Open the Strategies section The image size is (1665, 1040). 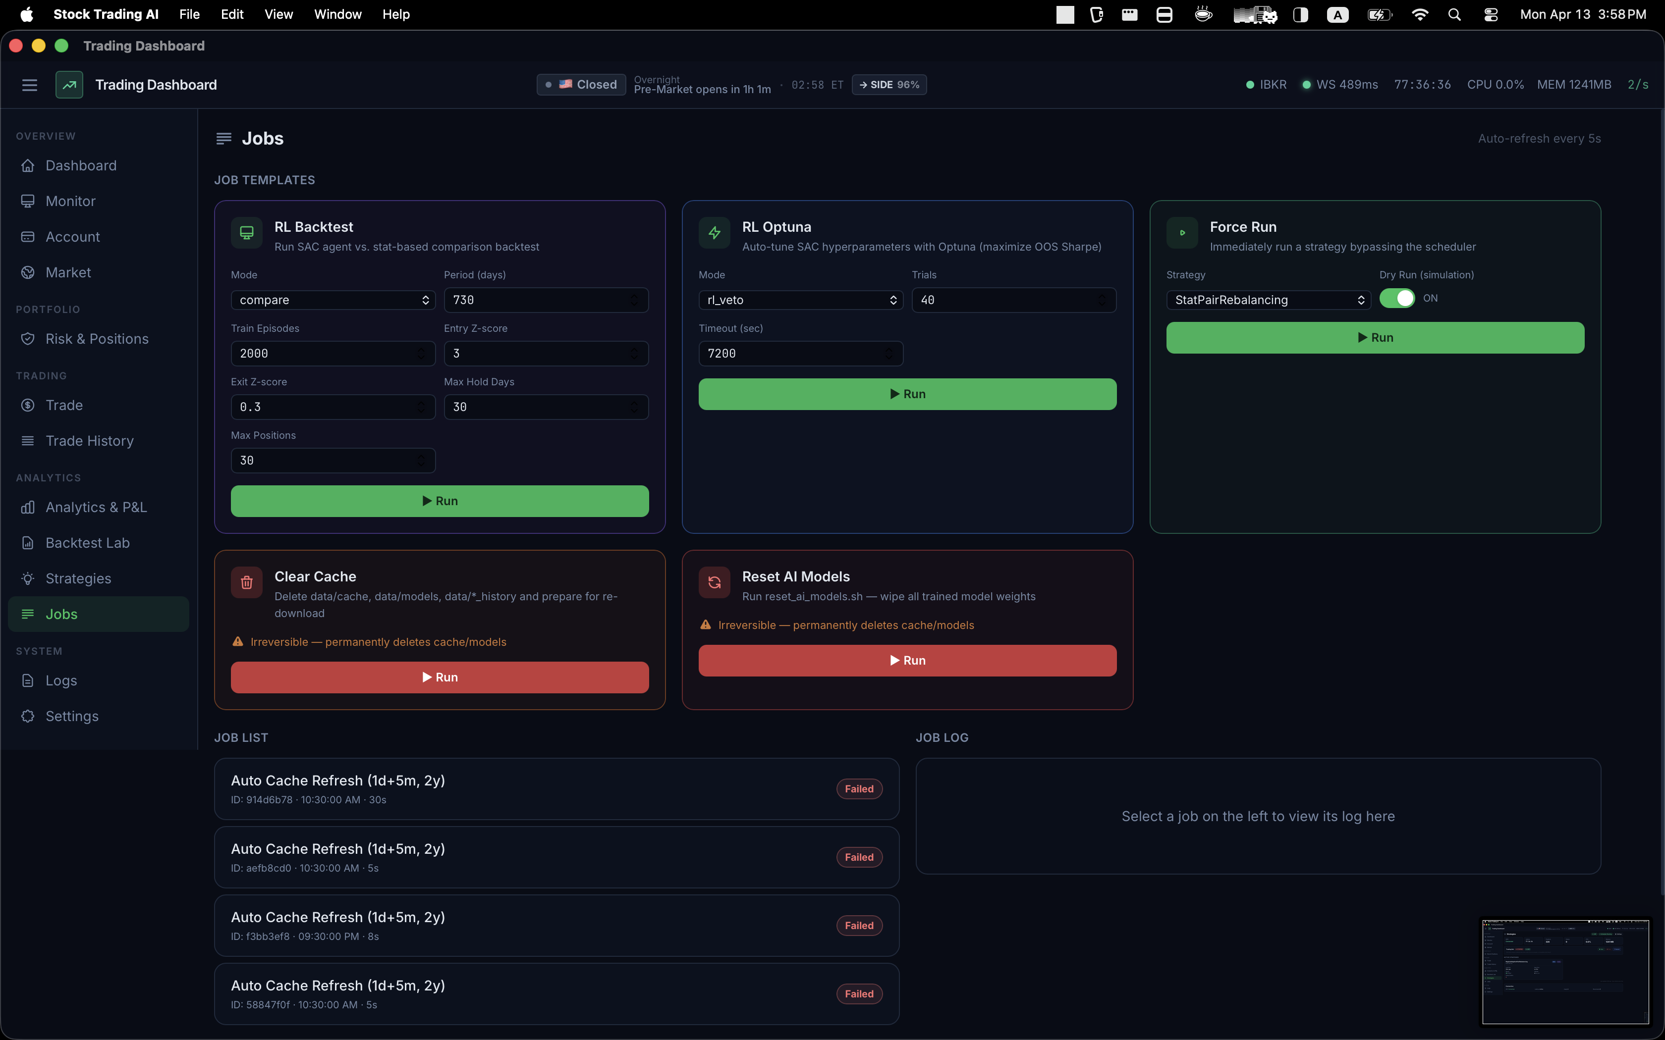78,578
